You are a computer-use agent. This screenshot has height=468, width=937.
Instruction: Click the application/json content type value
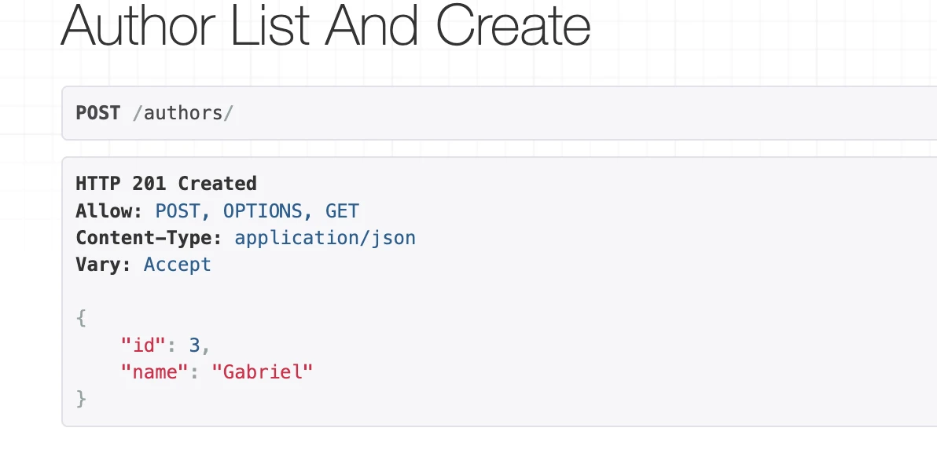(x=325, y=238)
